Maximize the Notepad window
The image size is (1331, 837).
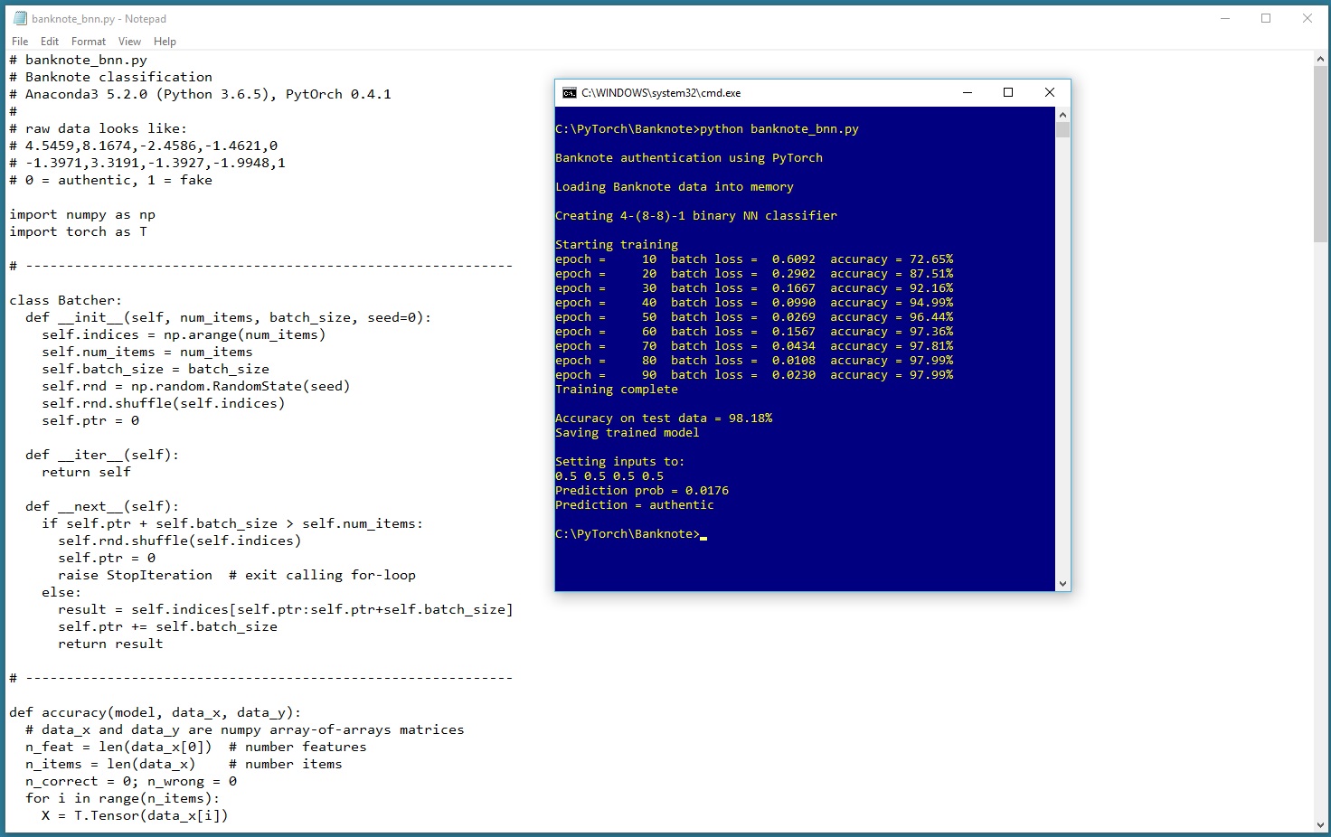tap(1266, 18)
